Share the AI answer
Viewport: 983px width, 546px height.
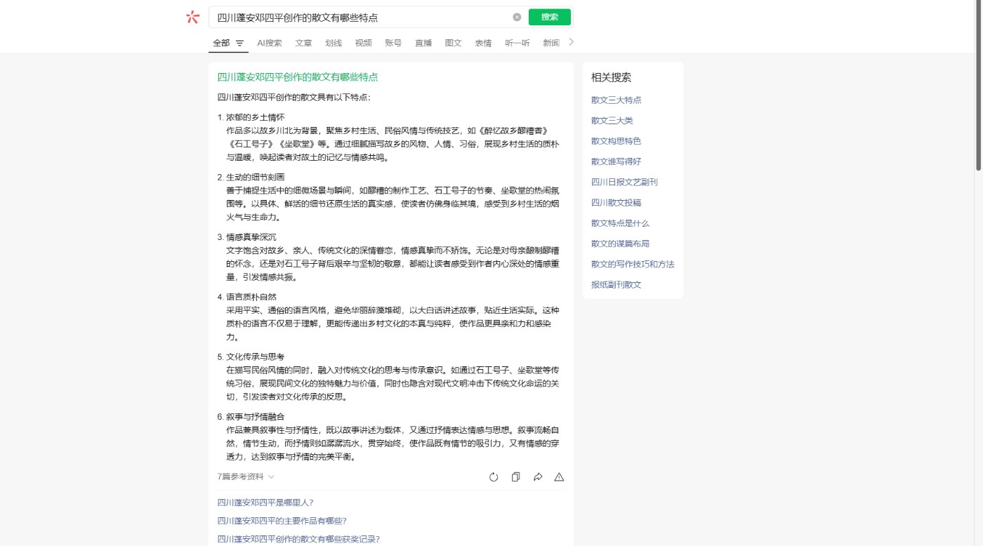(538, 477)
